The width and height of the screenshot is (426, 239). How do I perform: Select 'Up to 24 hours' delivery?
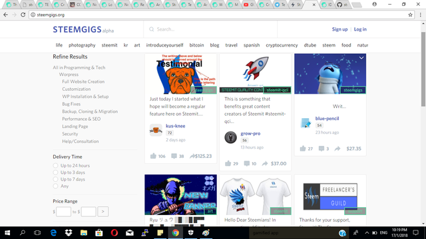click(55, 165)
